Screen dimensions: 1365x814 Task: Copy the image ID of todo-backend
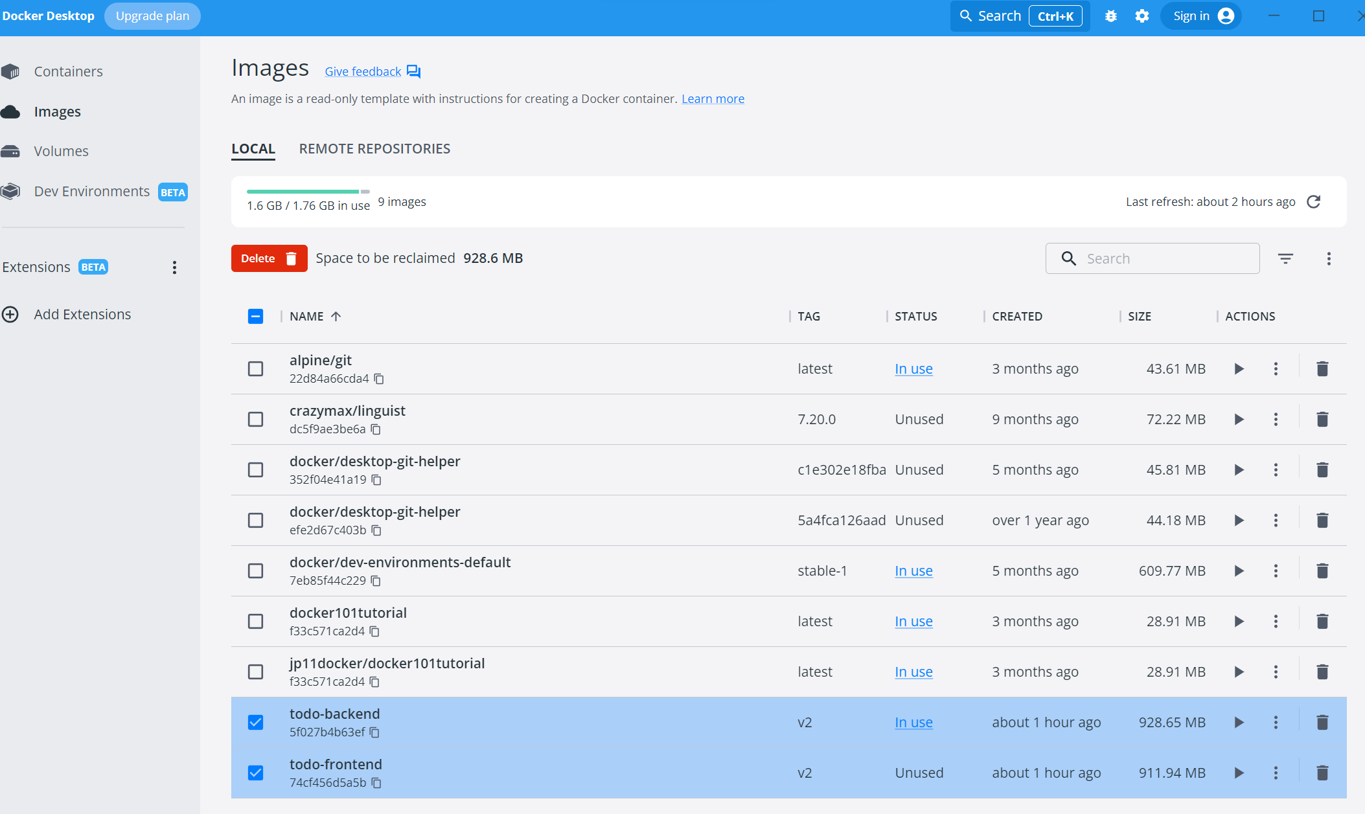pos(374,732)
